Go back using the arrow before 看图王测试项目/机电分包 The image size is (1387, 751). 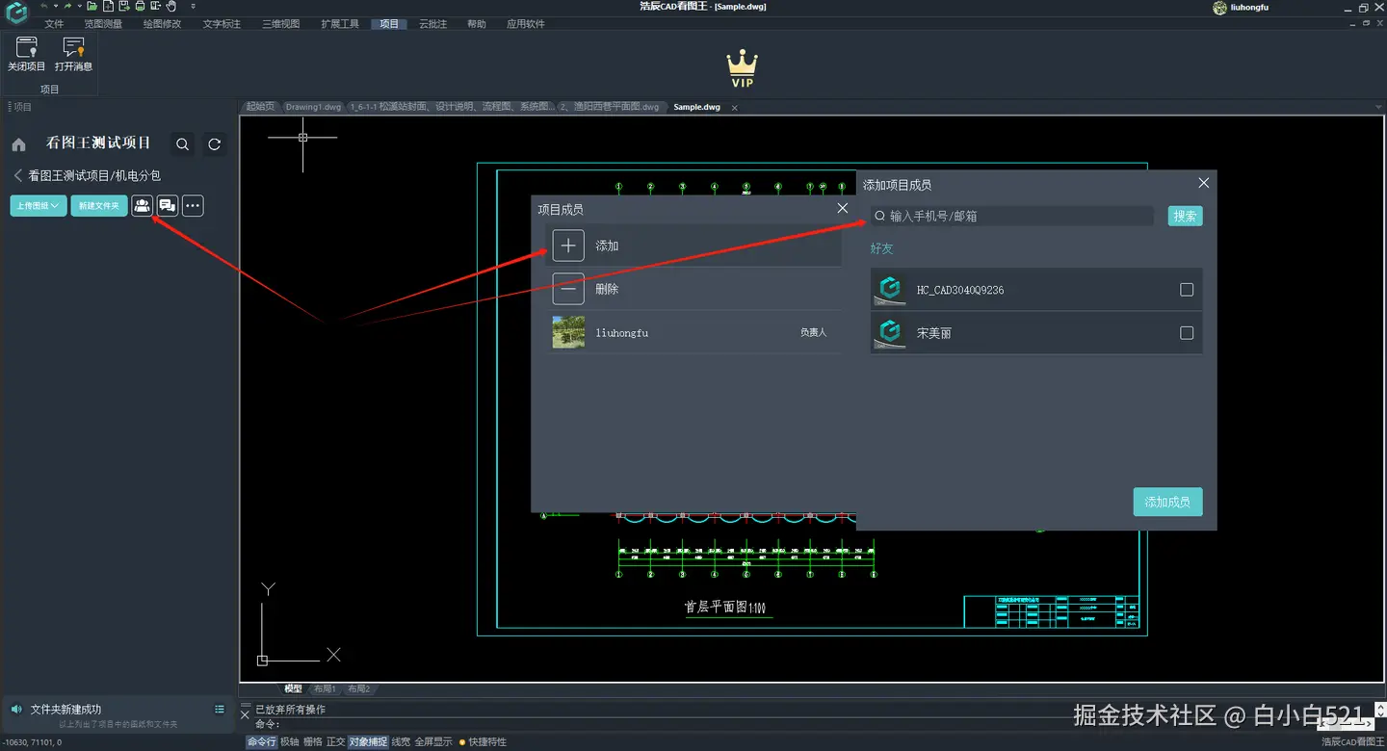coord(17,175)
